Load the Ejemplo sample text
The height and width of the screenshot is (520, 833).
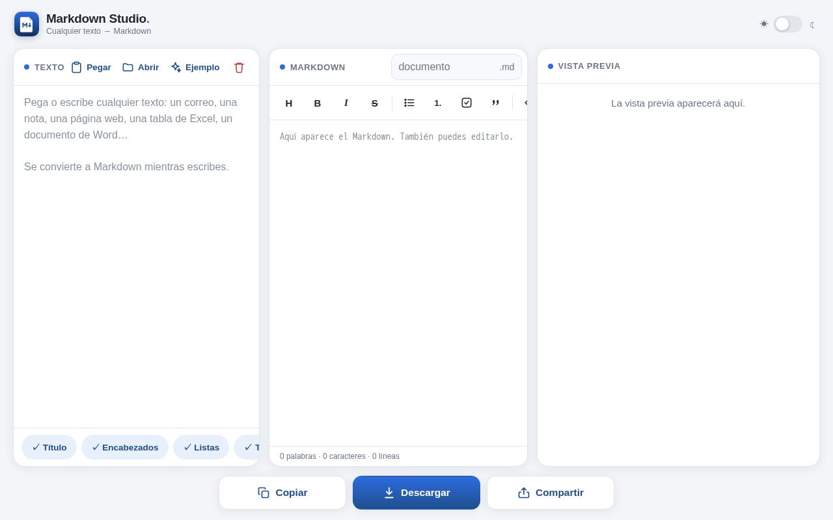click(x=195, y=67)
